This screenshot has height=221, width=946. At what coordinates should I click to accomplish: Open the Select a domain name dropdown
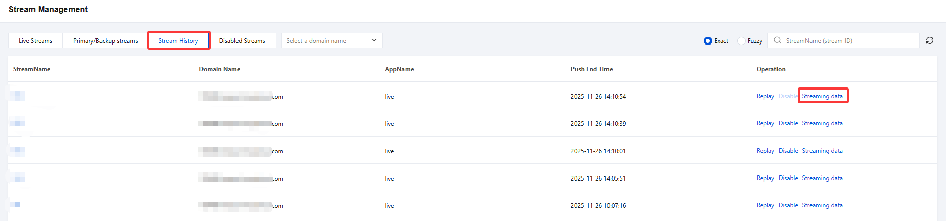(325, 41)
